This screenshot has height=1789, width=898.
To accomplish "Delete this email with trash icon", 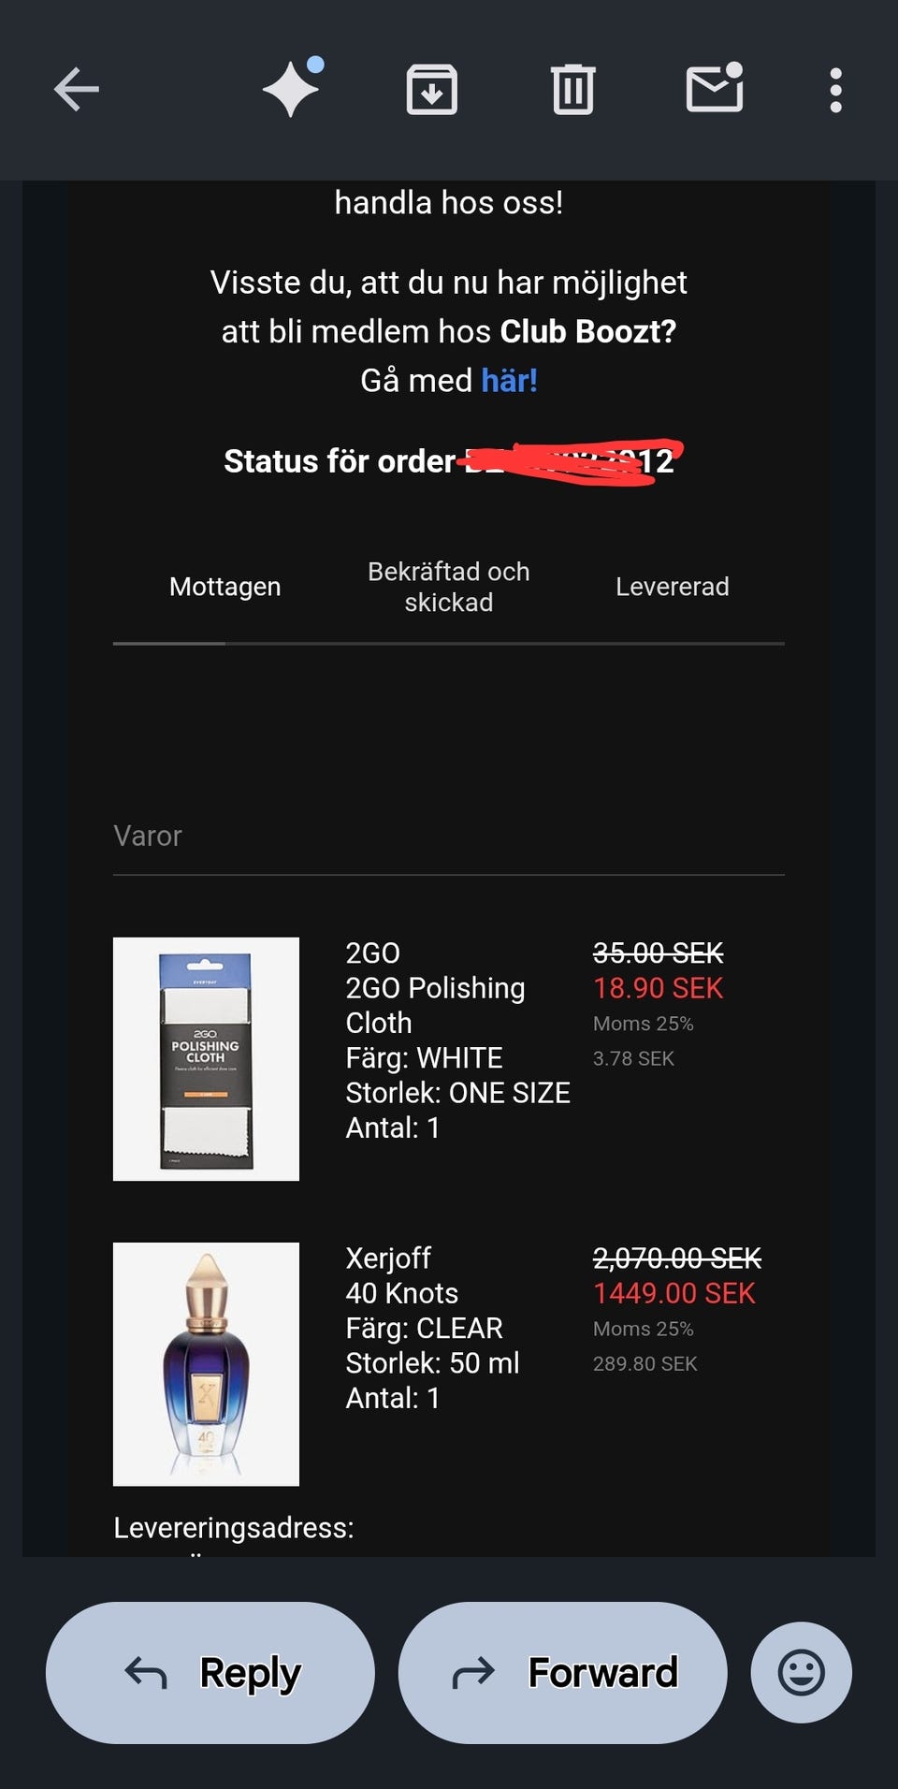I will coord(572,90).
